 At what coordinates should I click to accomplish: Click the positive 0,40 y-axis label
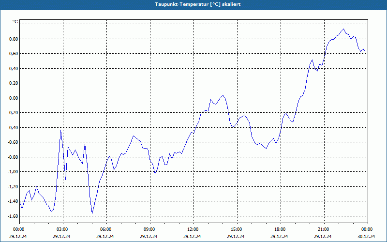click(14, 68)
